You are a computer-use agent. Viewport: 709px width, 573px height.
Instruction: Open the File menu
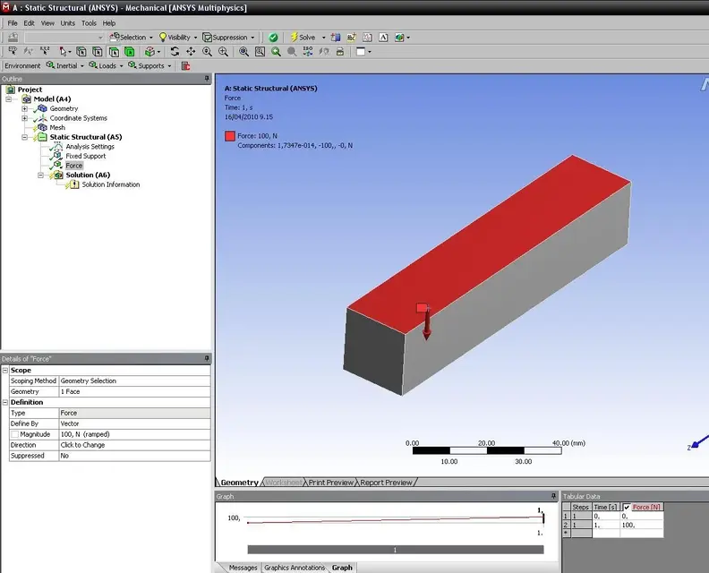13,23
